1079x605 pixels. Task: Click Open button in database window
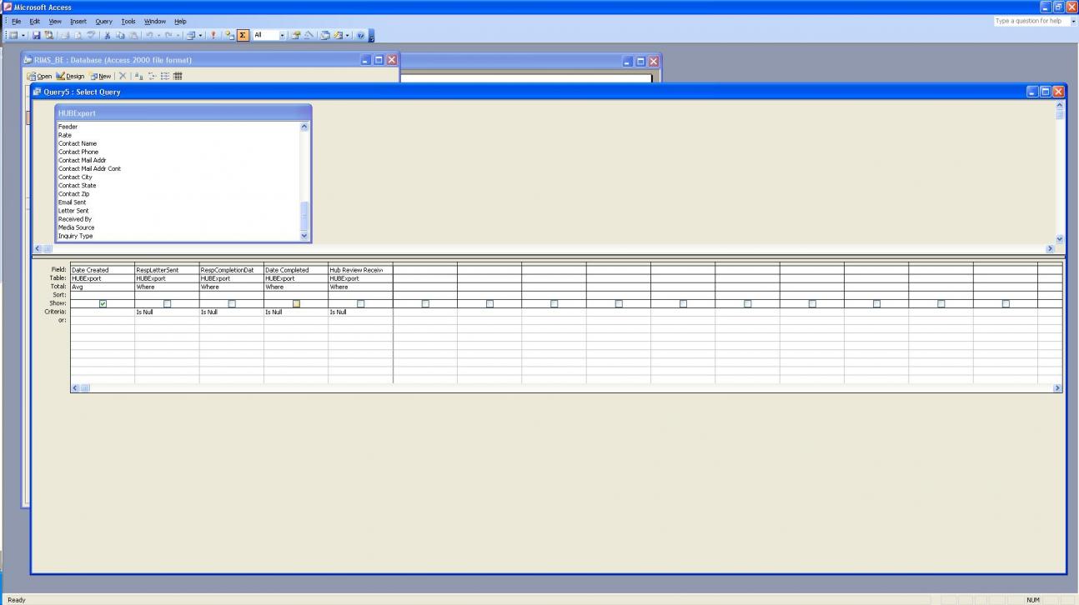(40, 76)
